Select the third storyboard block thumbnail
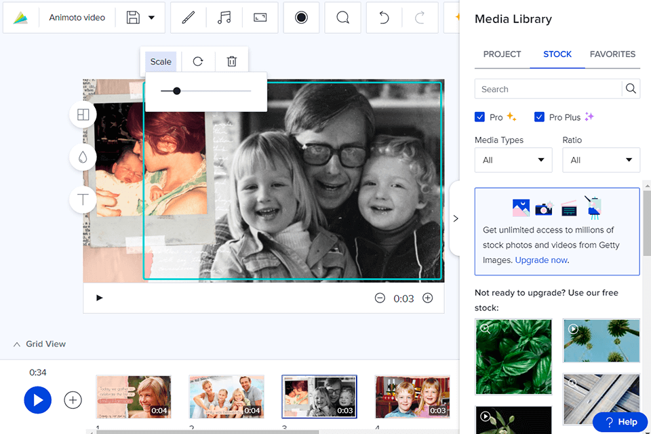Viewport: 651px width, 434px height. pos(319,397)
